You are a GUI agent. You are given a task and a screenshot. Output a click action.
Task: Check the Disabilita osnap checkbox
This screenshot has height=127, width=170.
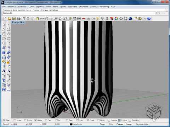[x=130, y=120]
